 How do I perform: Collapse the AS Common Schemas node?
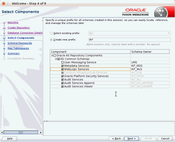coord(56,59)
